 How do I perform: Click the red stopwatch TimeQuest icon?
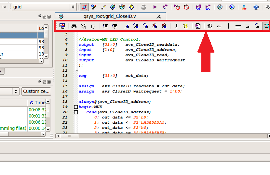(x=186, y=7)
